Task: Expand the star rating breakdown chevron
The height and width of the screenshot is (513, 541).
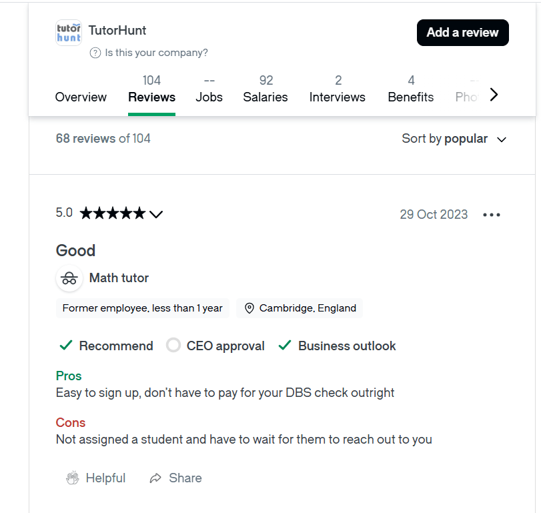Action: tap(156, 214)
